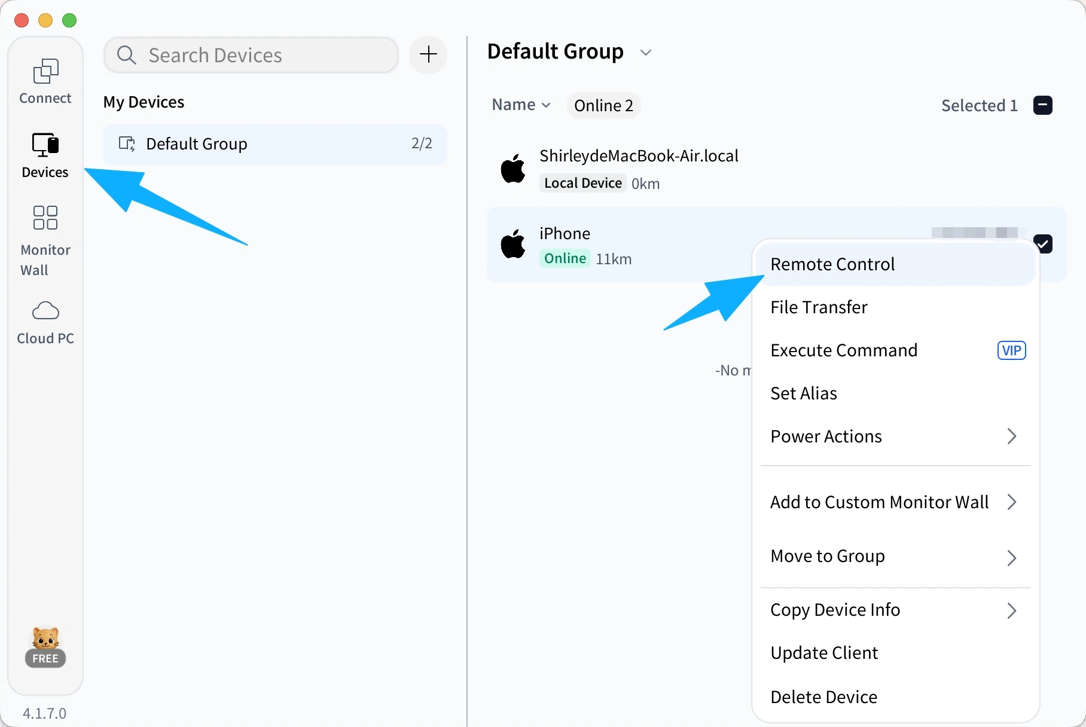Select Delete Device from the menu
Viewport: 1086px width, 727px height.
click(x=896, y=697)
